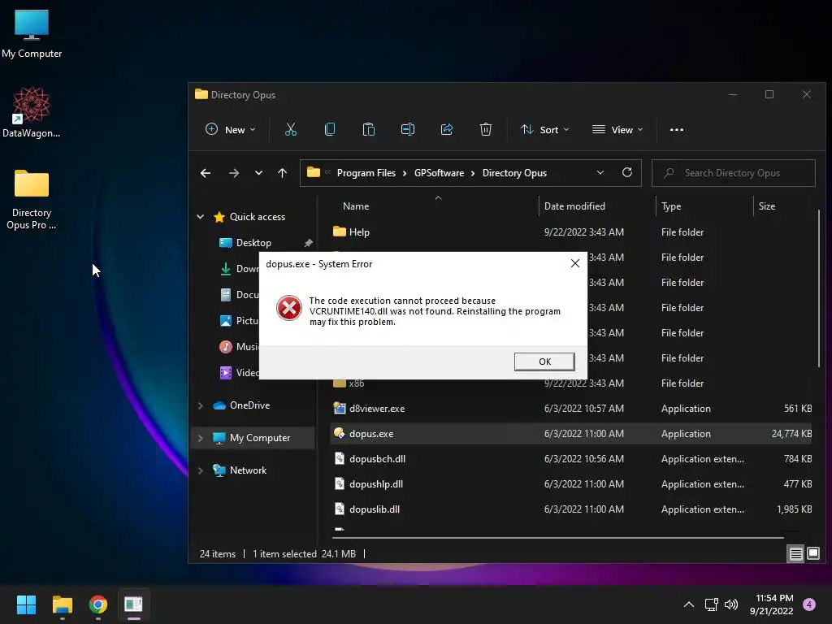Open the notification badge showing 4
This screenshot has width=832, height=624.
pos(809,604)
